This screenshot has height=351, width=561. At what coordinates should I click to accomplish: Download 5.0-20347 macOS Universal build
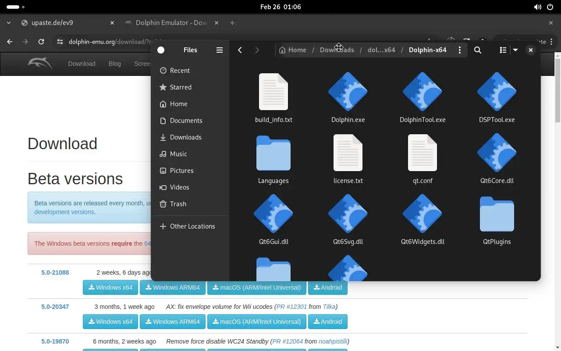pos(257,322)
